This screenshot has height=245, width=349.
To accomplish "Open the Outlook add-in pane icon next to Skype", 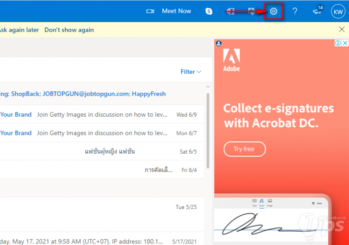I will pos(230,11).
